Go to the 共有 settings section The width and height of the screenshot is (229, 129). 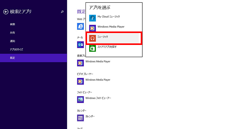13,32
